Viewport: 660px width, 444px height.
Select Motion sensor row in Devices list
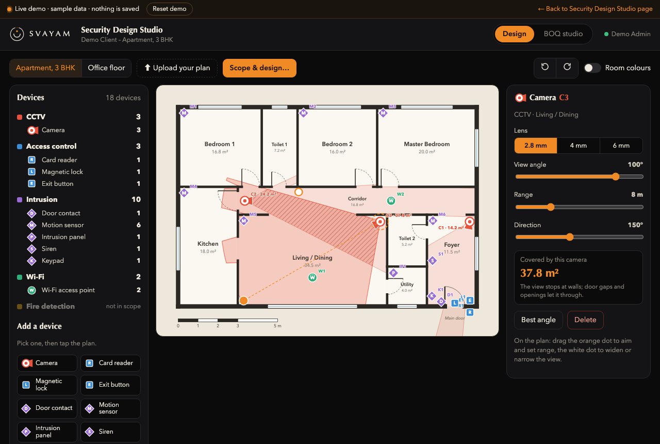click(84, 225)
